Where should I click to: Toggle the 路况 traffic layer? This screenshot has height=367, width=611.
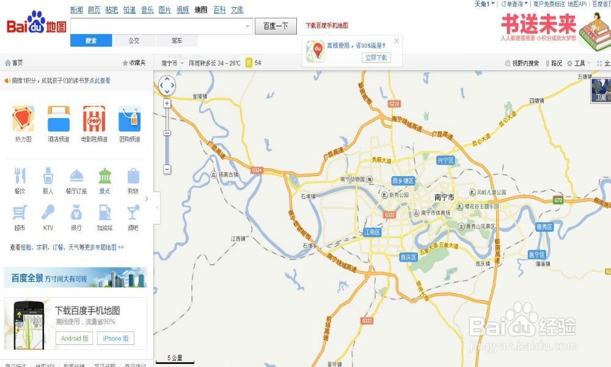tap(554, 63)
